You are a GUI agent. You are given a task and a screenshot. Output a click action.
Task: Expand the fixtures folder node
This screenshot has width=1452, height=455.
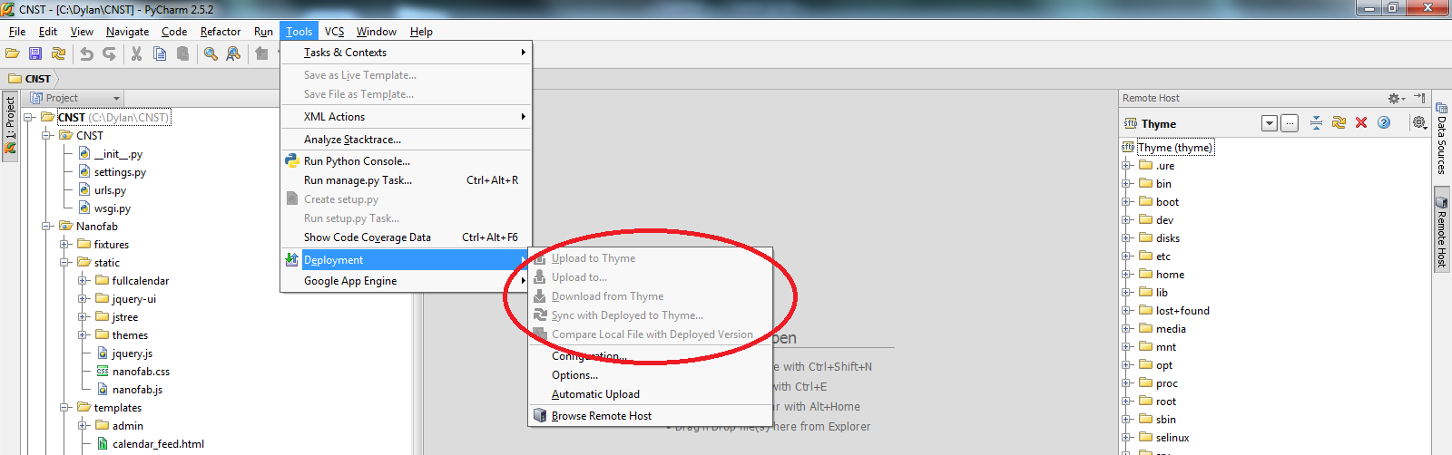[65, 245]
